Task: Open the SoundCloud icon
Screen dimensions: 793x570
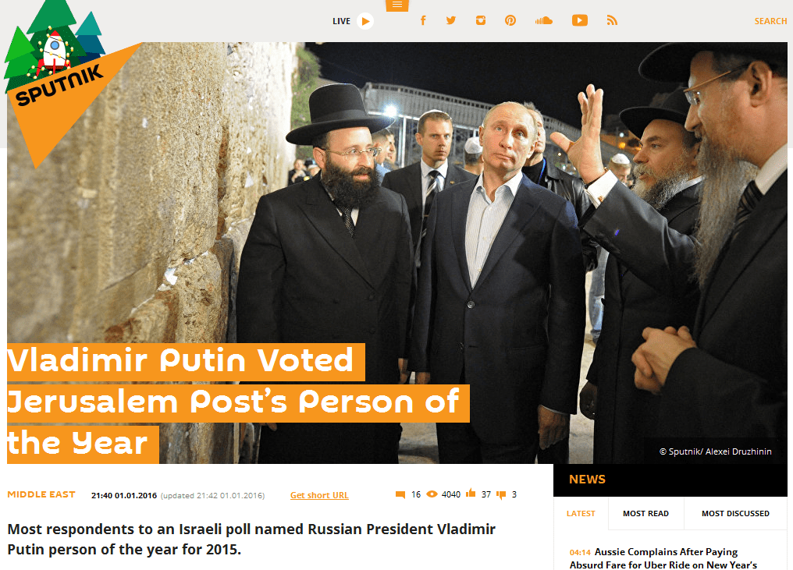Action: click(x=544, y=21)
